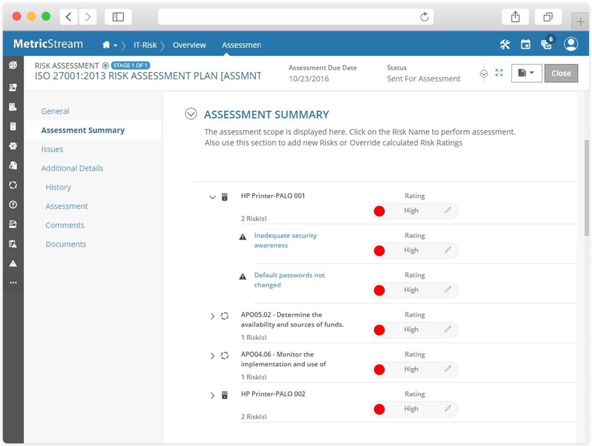
Task: Click the sidebar more ellipsis icon
Action: coord(13,282)
